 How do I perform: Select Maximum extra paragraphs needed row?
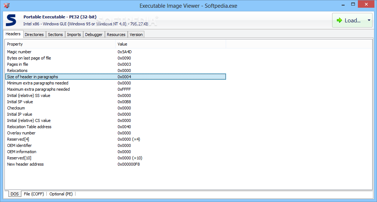115,89
